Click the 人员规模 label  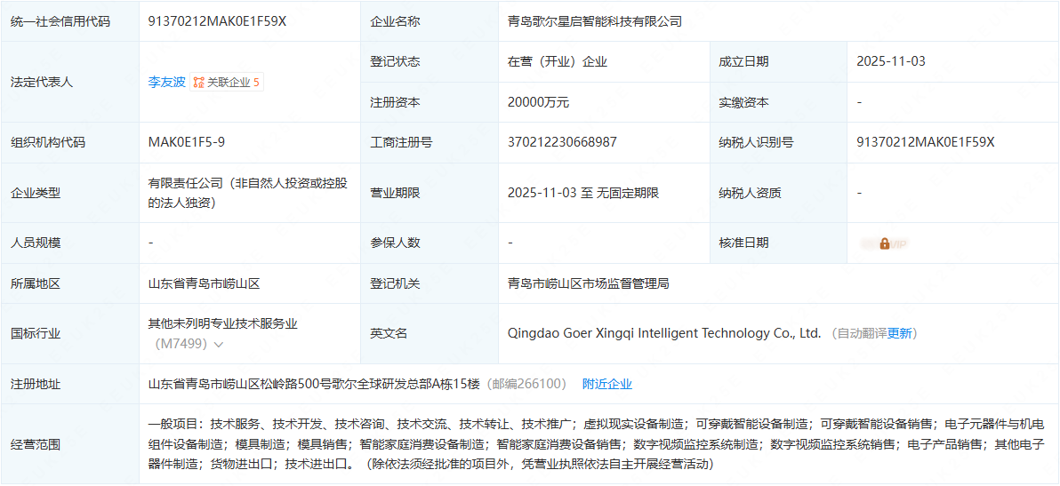coord(36,243)
